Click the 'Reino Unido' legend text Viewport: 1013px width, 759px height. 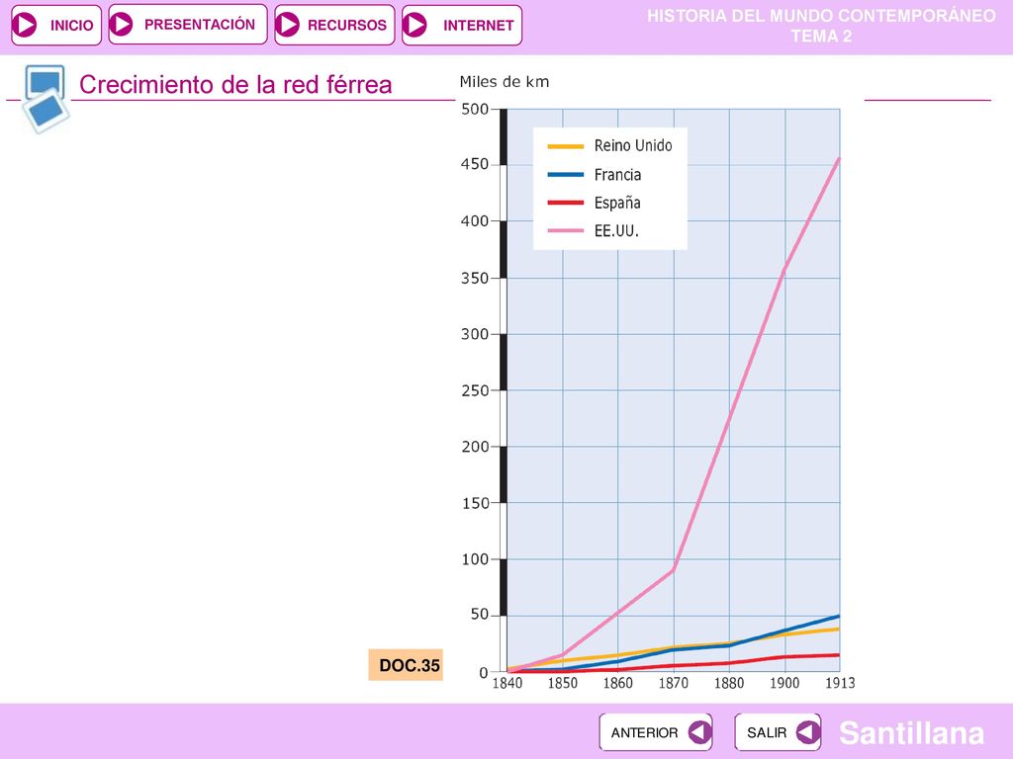633,146
